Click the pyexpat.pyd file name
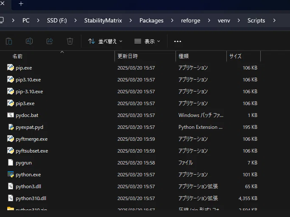The width and height of the screenshot is (290, 217). [29, 127]
